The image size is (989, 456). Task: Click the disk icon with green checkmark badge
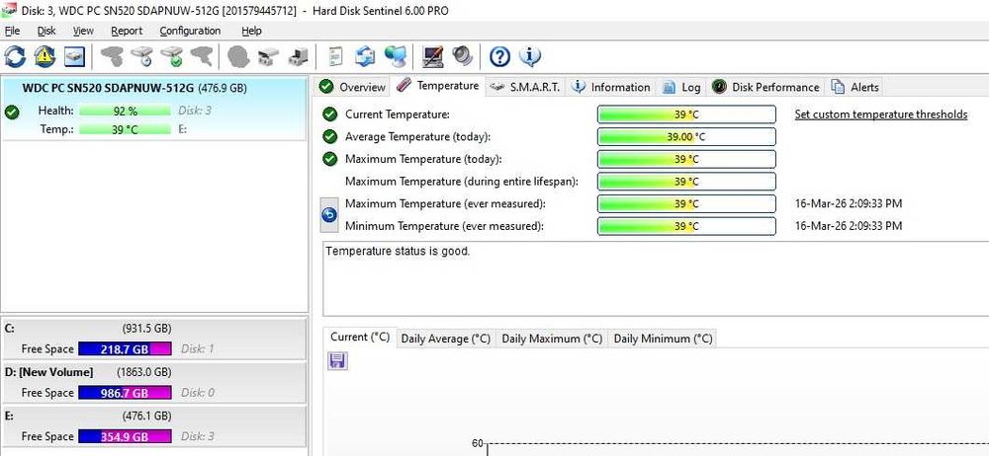pos(171,57)
